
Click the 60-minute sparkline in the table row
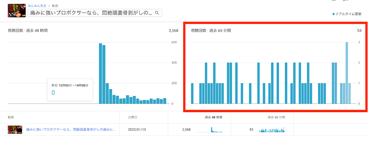point(272,130)
